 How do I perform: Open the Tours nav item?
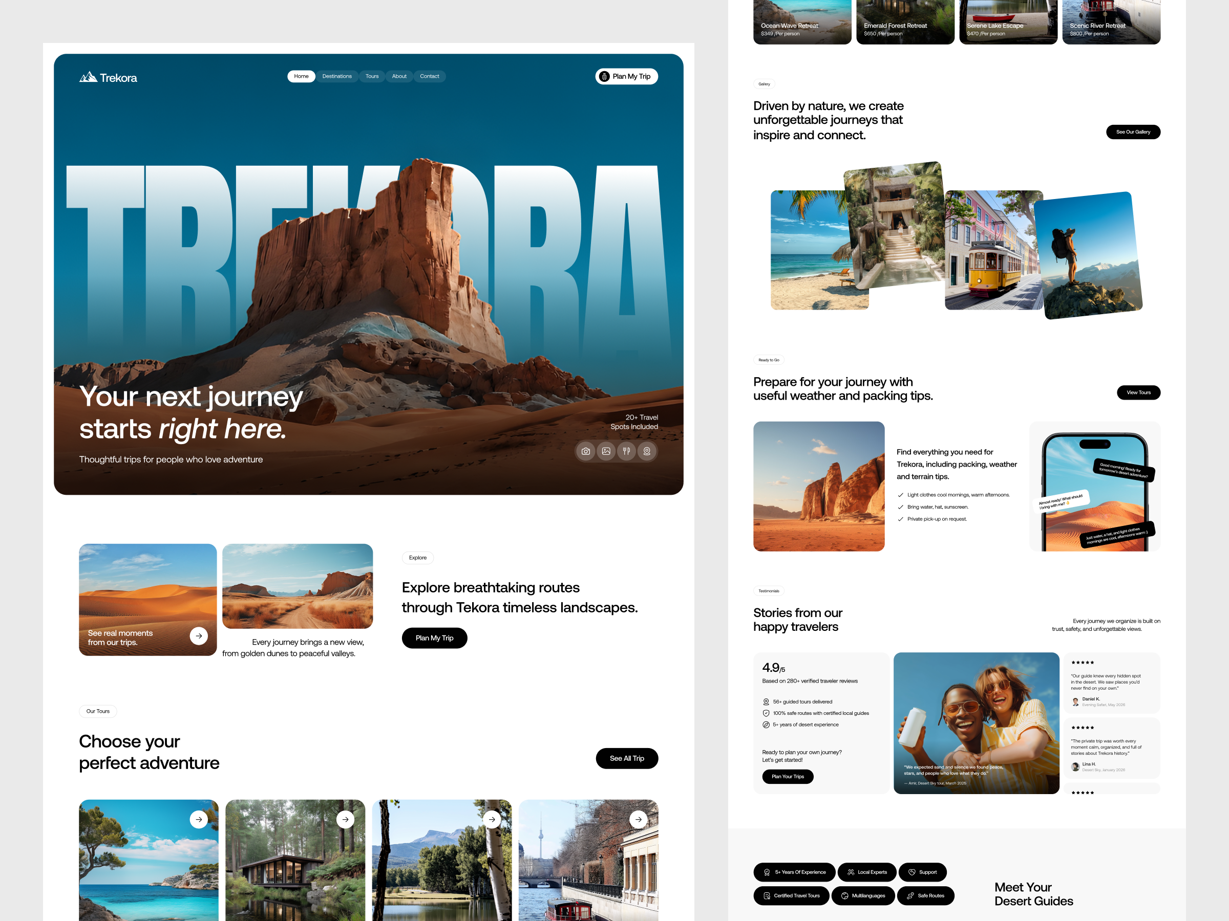(x=372, y=76)
